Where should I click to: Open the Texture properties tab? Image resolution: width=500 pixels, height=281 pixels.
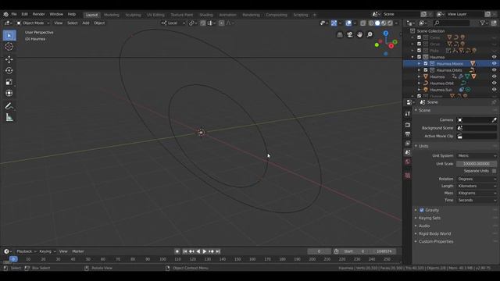tap(408, 176)
